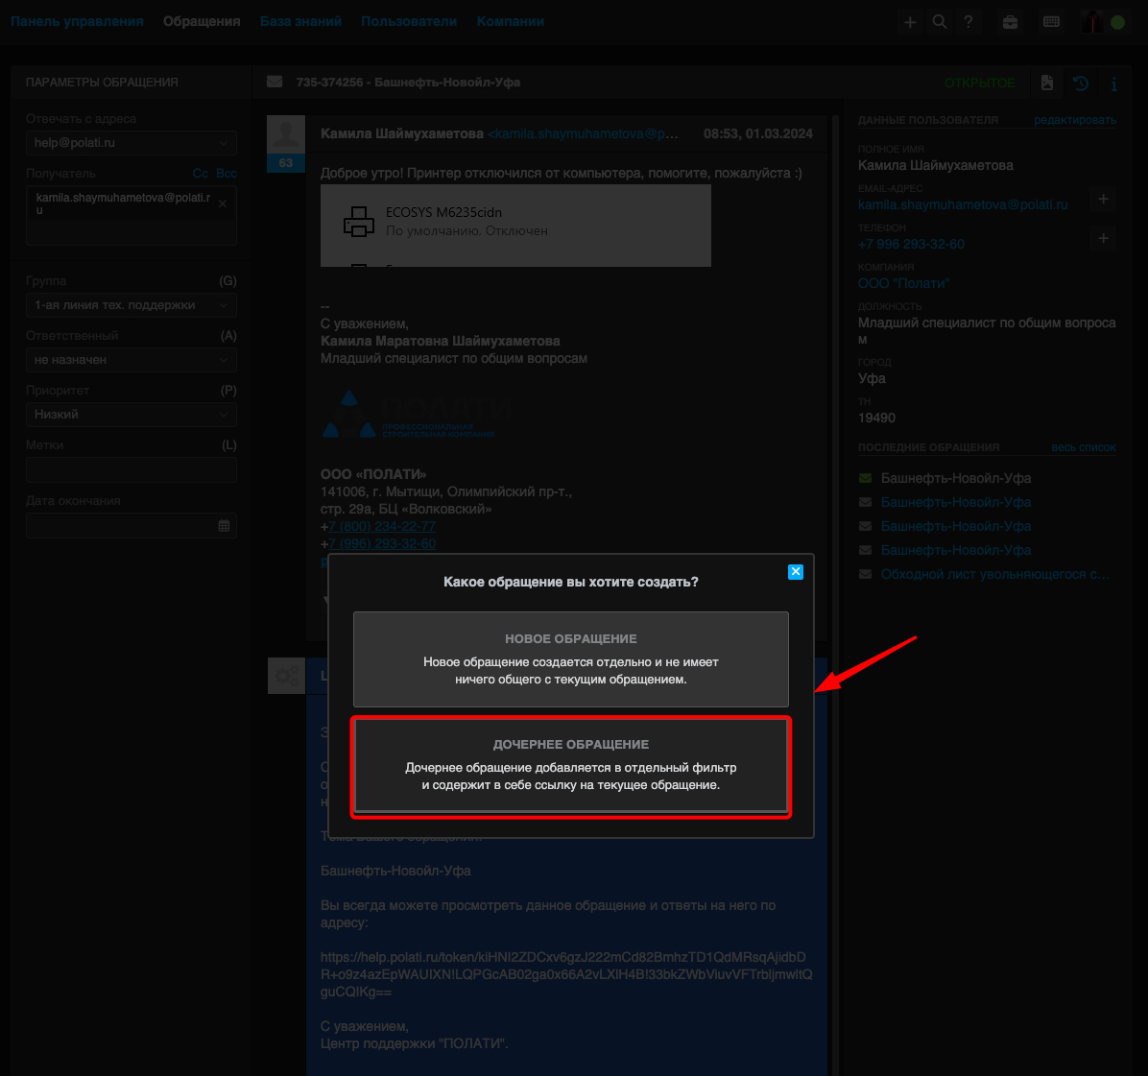Open search with the magnifier icon
Viewport: 1148px width, 1076px height.
pos(940,22)
